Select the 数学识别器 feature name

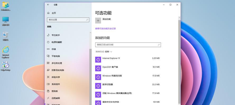[108, 85]
